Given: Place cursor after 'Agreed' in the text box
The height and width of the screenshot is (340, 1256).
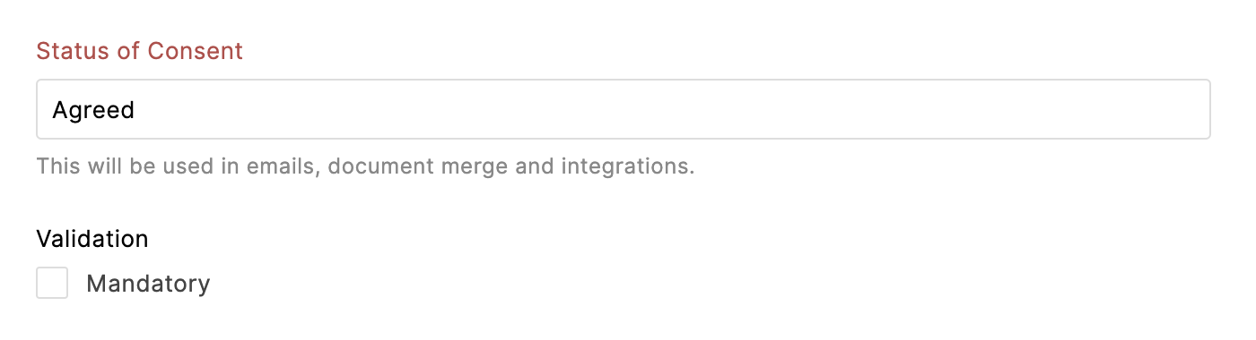Looking at the screenshot, I should [x=136, y=110].
